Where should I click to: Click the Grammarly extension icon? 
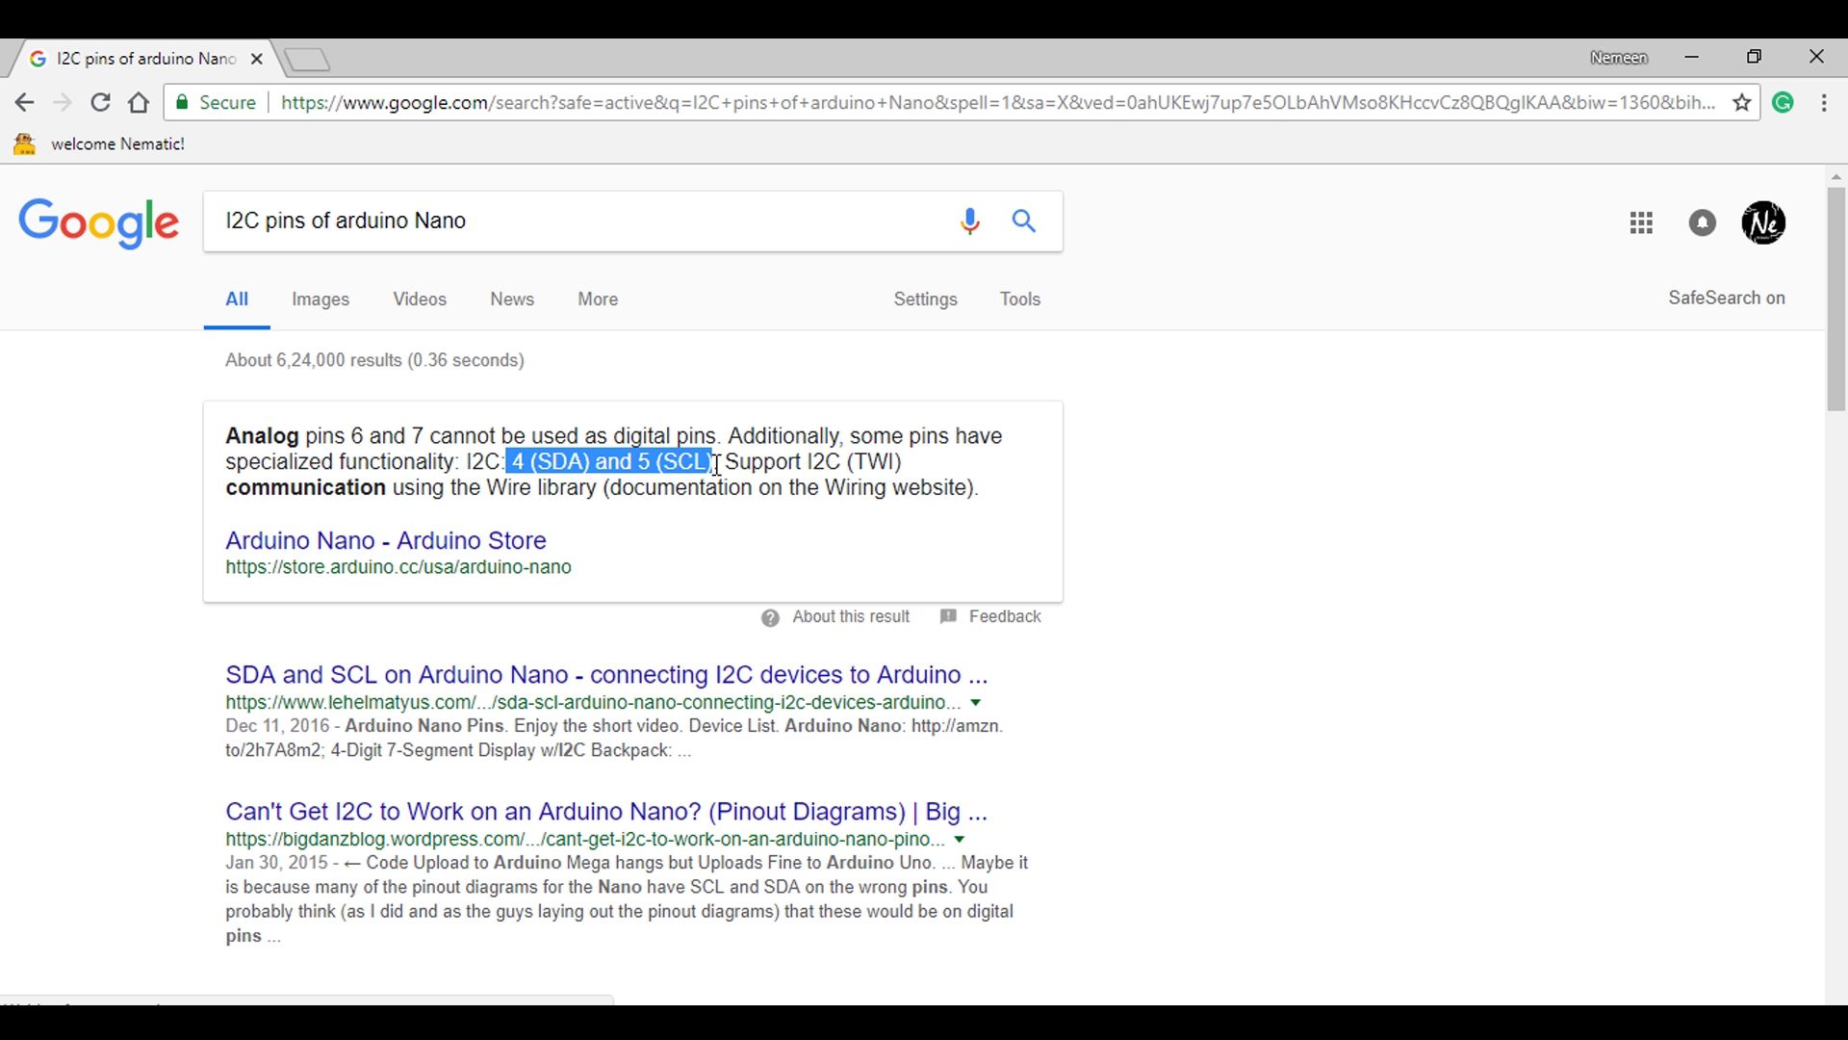pyautogui.click(x=1784, y=103)
